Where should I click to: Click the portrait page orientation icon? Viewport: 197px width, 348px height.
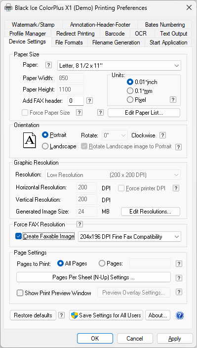point(29,140)
